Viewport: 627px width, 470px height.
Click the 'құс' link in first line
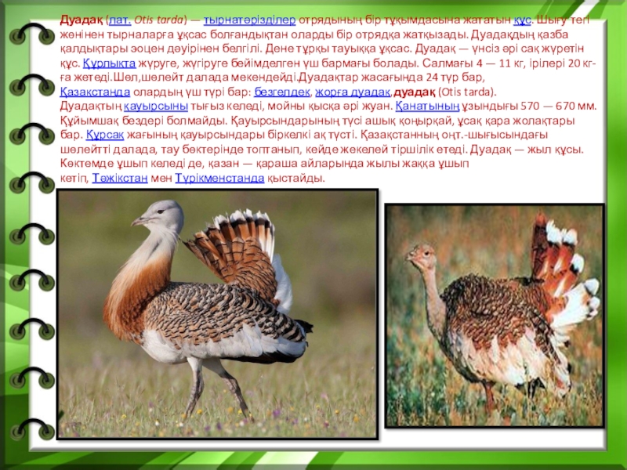[x=522, y=20]
